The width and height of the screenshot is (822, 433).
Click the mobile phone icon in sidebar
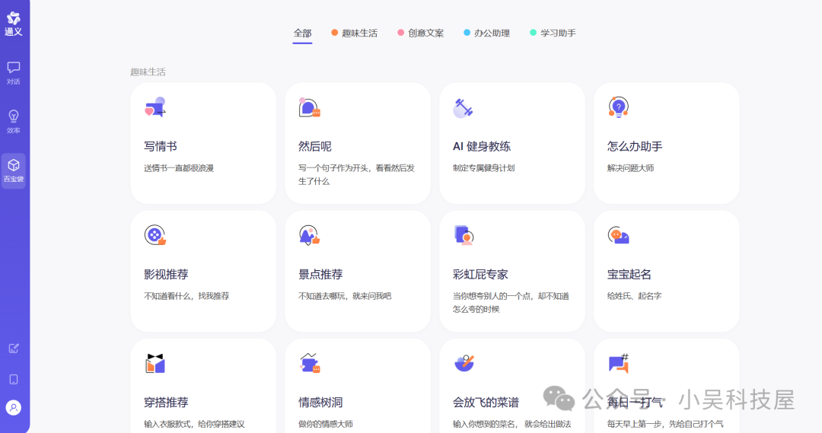click(14, 379)
